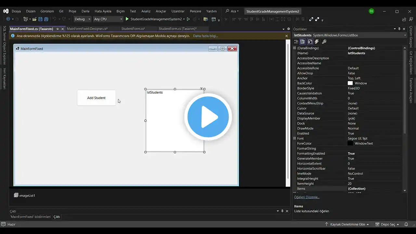This screenshot has height=234, width=416.
Task: Show events with the lightning bolt icon
Action: tap(317, 42)
